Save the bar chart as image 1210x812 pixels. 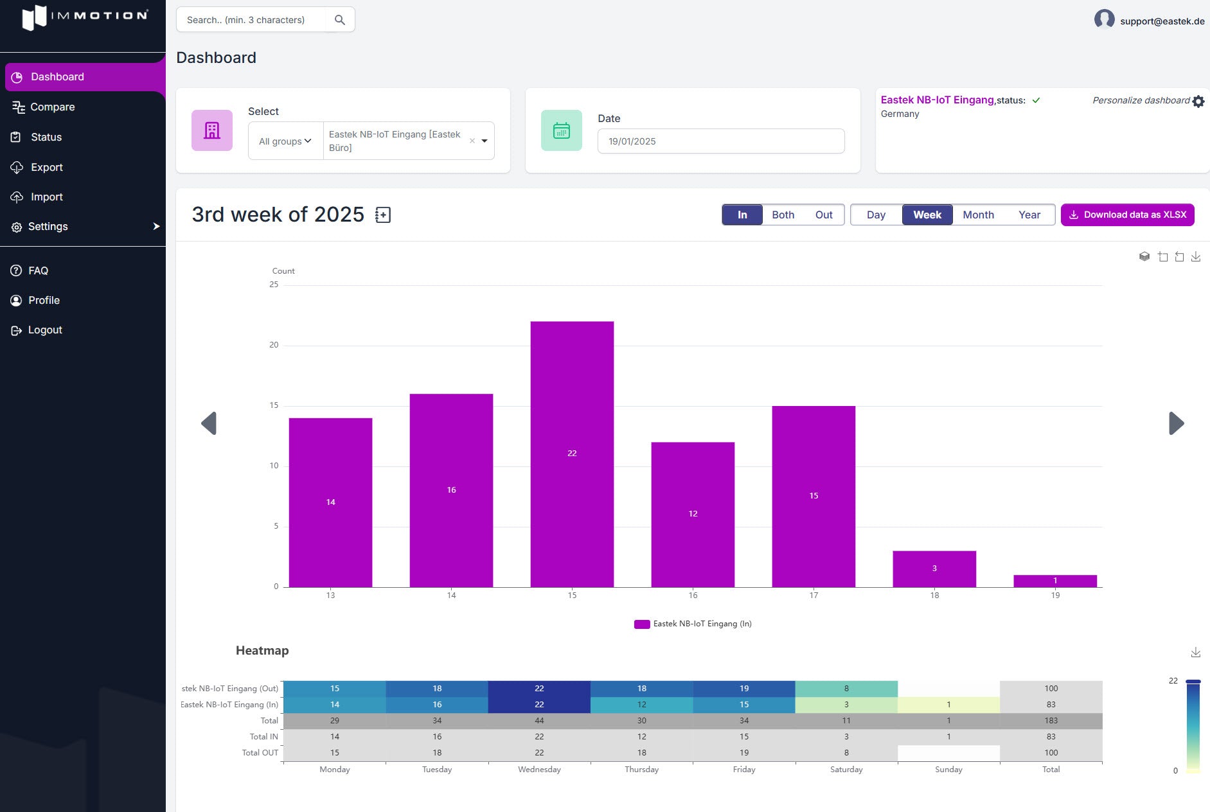(1196, 257)
